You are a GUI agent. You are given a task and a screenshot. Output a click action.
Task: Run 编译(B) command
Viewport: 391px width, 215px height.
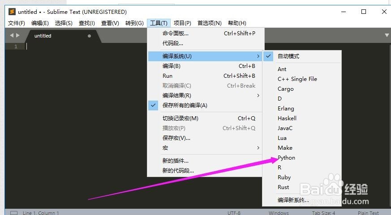(205, 66)
